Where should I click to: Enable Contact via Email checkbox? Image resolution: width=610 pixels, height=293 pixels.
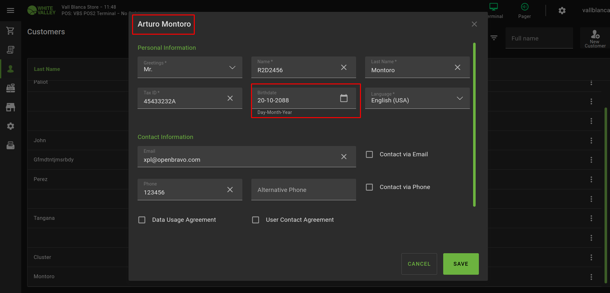[x=370, y=155]
